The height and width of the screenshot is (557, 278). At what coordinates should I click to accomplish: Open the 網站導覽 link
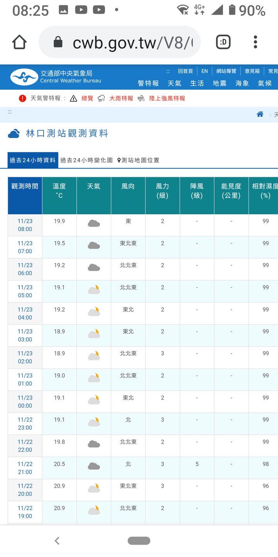click(226, 71)
